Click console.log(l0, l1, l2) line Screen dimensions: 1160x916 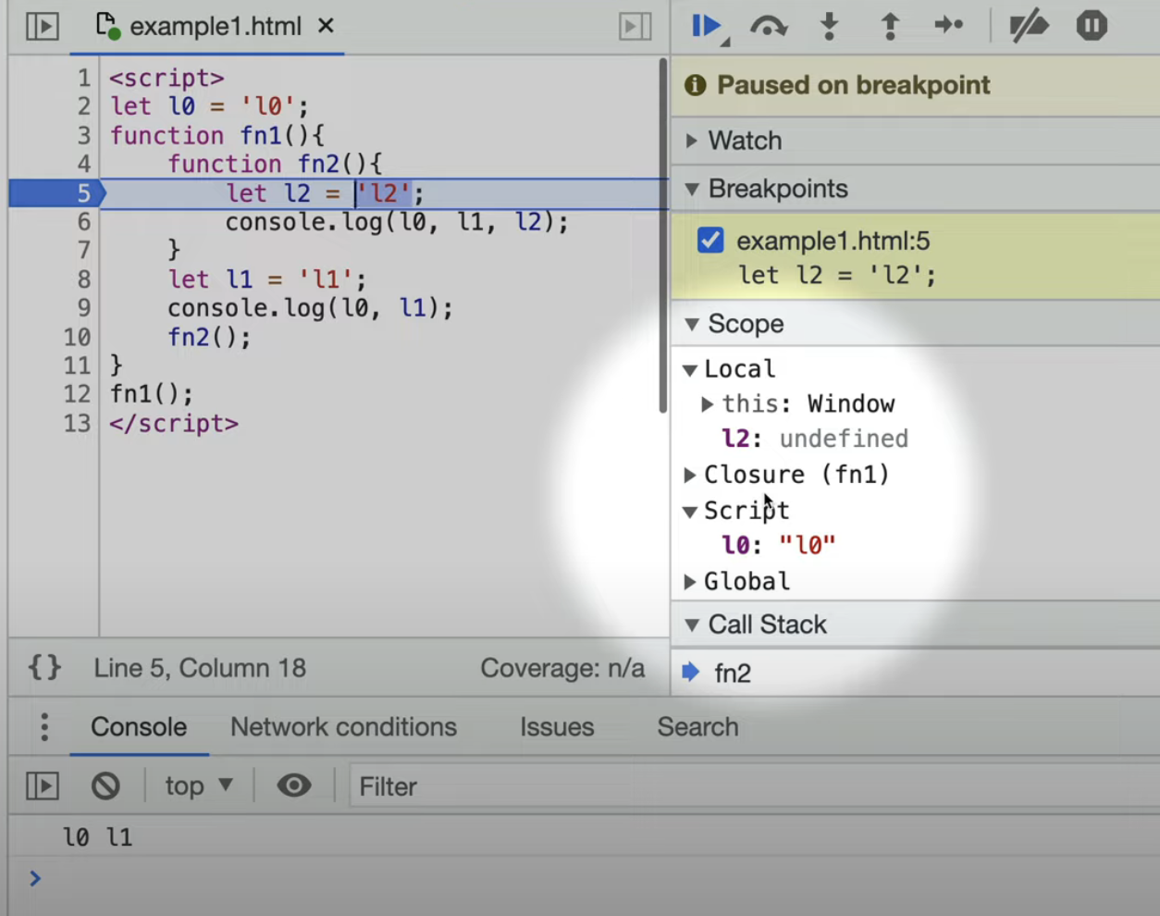(397, 222)
